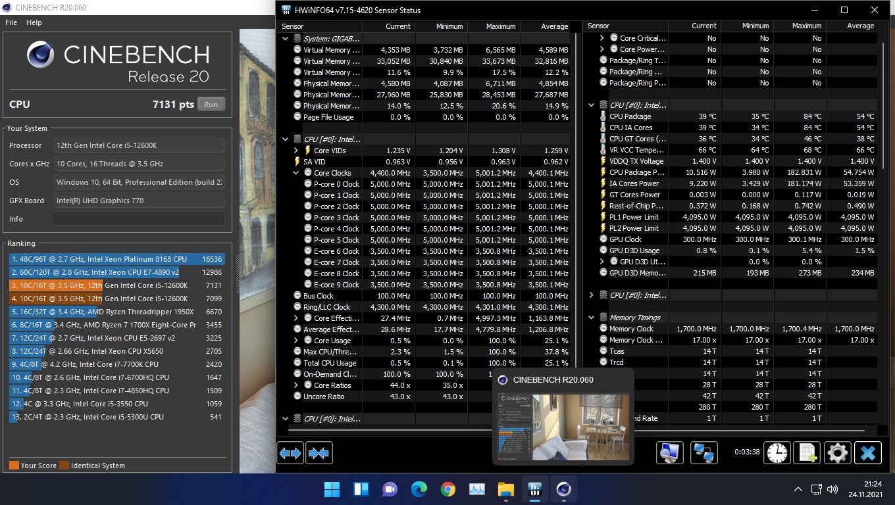Expand the Core Usage row

click(x=296, y=341)
